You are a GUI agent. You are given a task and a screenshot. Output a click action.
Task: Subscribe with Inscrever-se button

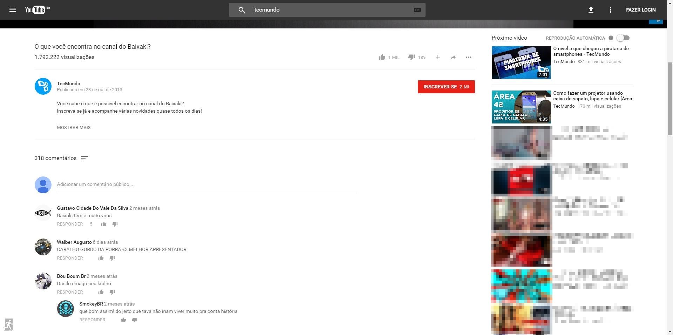point(446,87)
